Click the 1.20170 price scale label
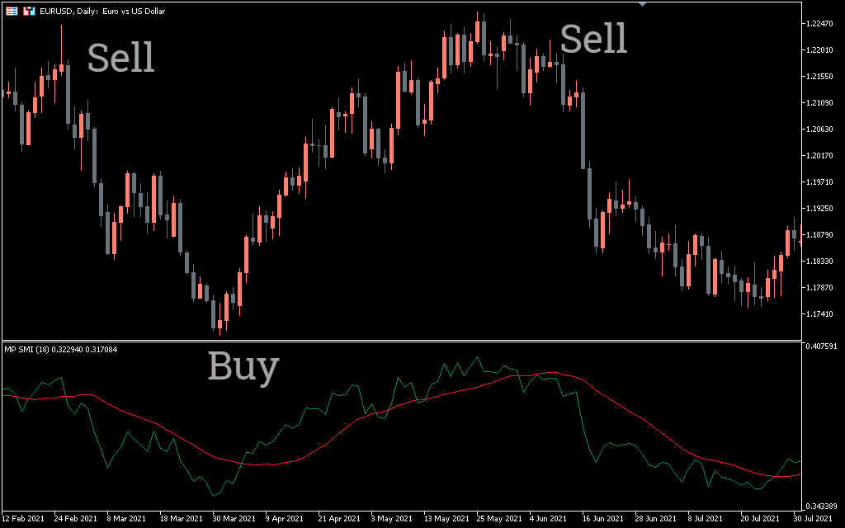 (x=819, y=156)
